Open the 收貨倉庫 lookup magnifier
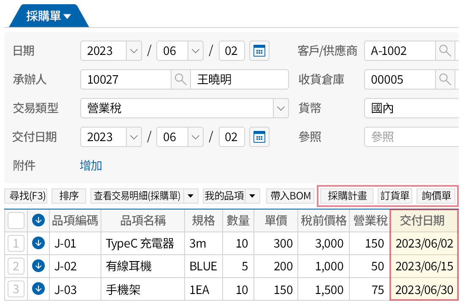463x305 pixels. pos(446,79)
